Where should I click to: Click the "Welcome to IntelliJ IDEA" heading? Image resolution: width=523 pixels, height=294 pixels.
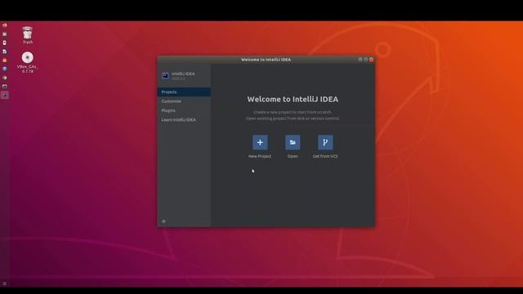[293, 99]
